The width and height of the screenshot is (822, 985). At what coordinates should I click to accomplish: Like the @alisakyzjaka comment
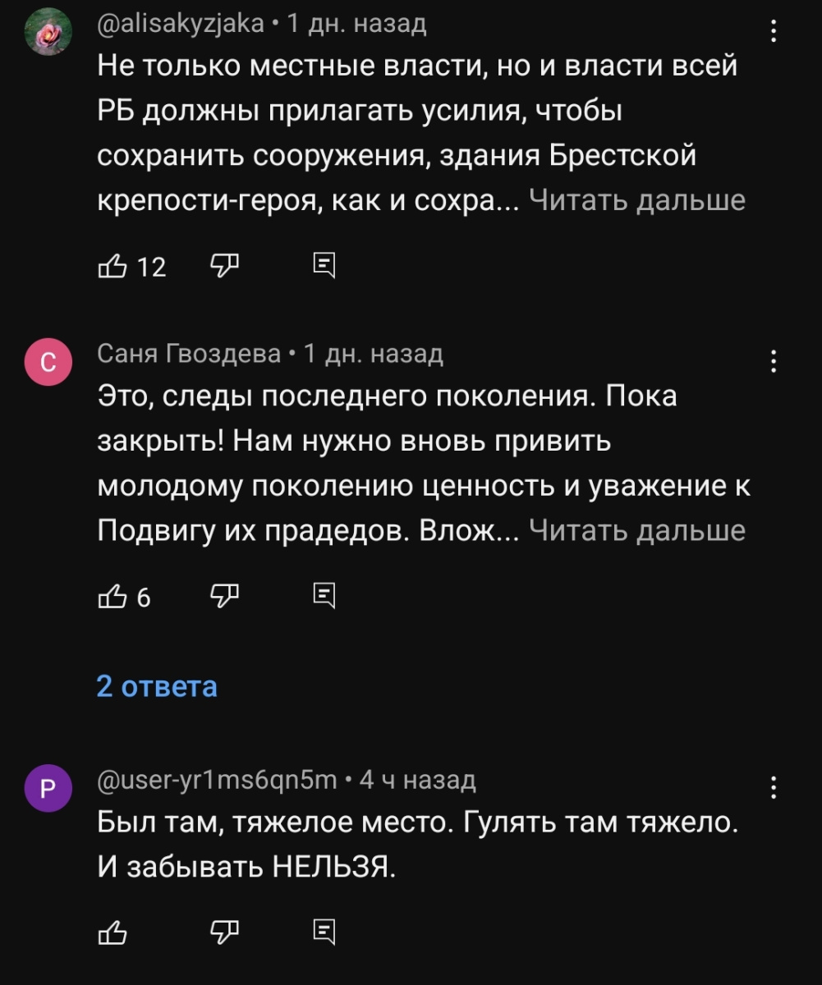point(110,267)
